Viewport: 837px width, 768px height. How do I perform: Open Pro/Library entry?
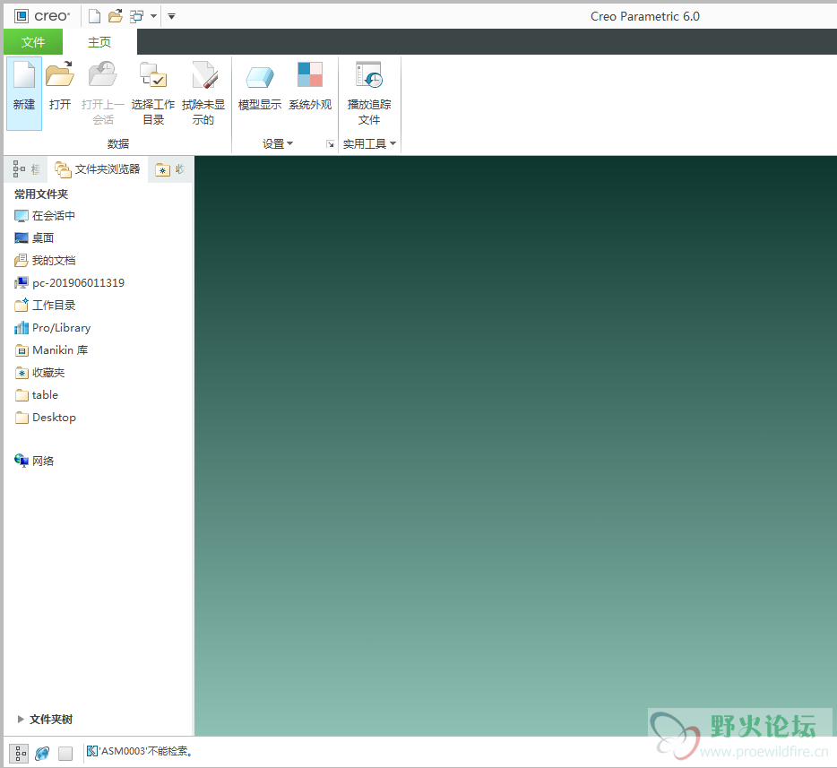point(52,328)
